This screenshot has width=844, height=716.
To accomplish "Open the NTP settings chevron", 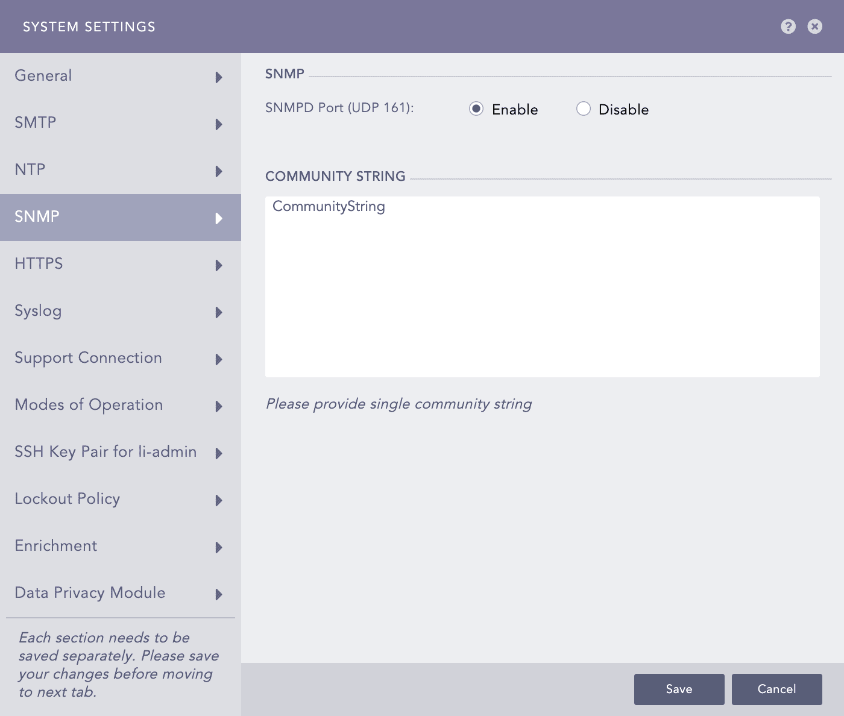I will (218, 171).
